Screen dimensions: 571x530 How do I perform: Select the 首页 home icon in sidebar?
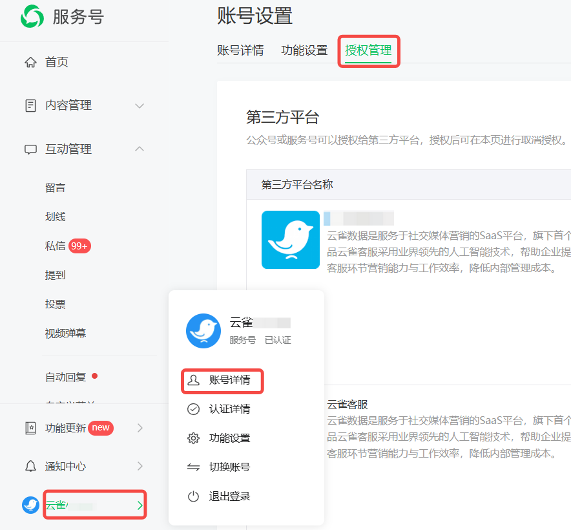(x=30, y=61)
